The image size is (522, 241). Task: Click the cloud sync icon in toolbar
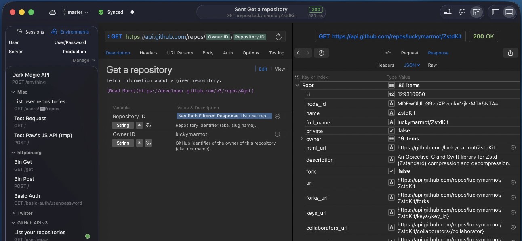[x=53, y=12]
